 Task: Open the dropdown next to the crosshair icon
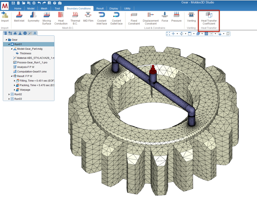tap(177, 34)
